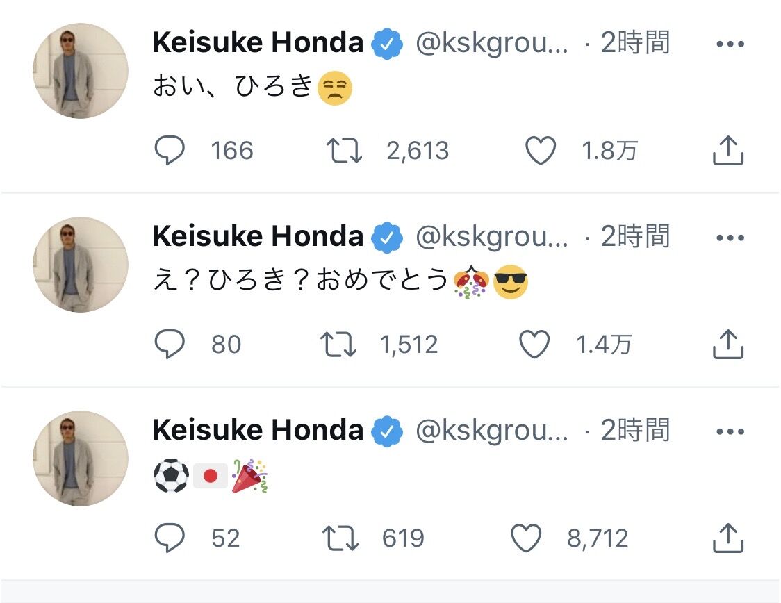Share the おめでとう tweet
Image resolution: width=781 pixels, height=603 pixels.
(727, 344)
